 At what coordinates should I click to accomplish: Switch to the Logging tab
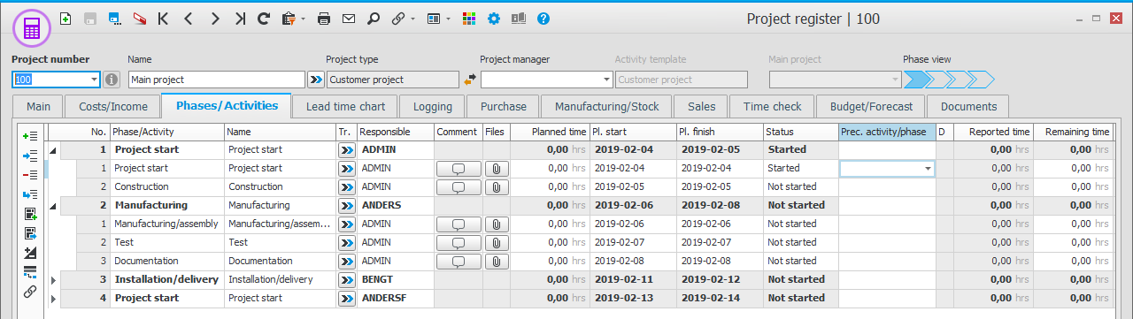point(432,107)
